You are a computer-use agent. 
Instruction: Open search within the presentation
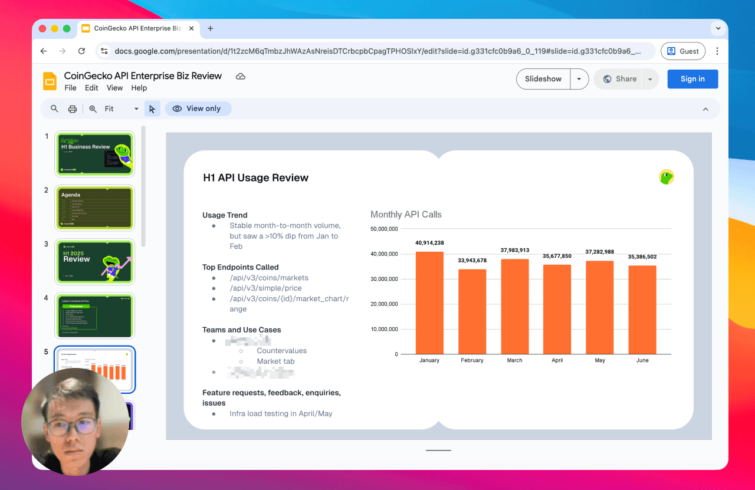(x=54, y=108)
